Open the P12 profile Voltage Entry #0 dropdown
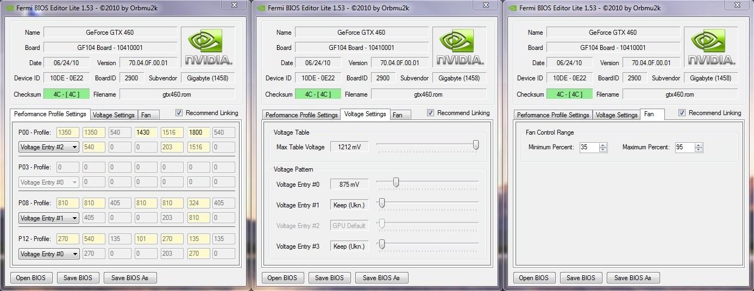The width and height of the screenshot is (754, 291). (x=48, y=254)
